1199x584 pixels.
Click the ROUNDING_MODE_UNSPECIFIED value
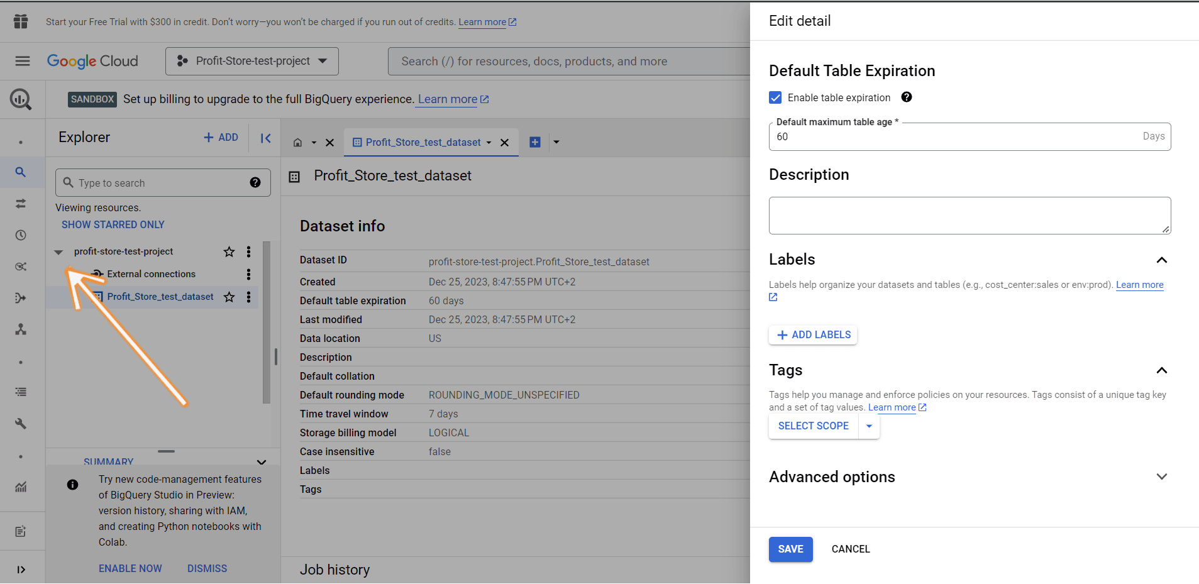pyautogui.click(x=504, y=395)
